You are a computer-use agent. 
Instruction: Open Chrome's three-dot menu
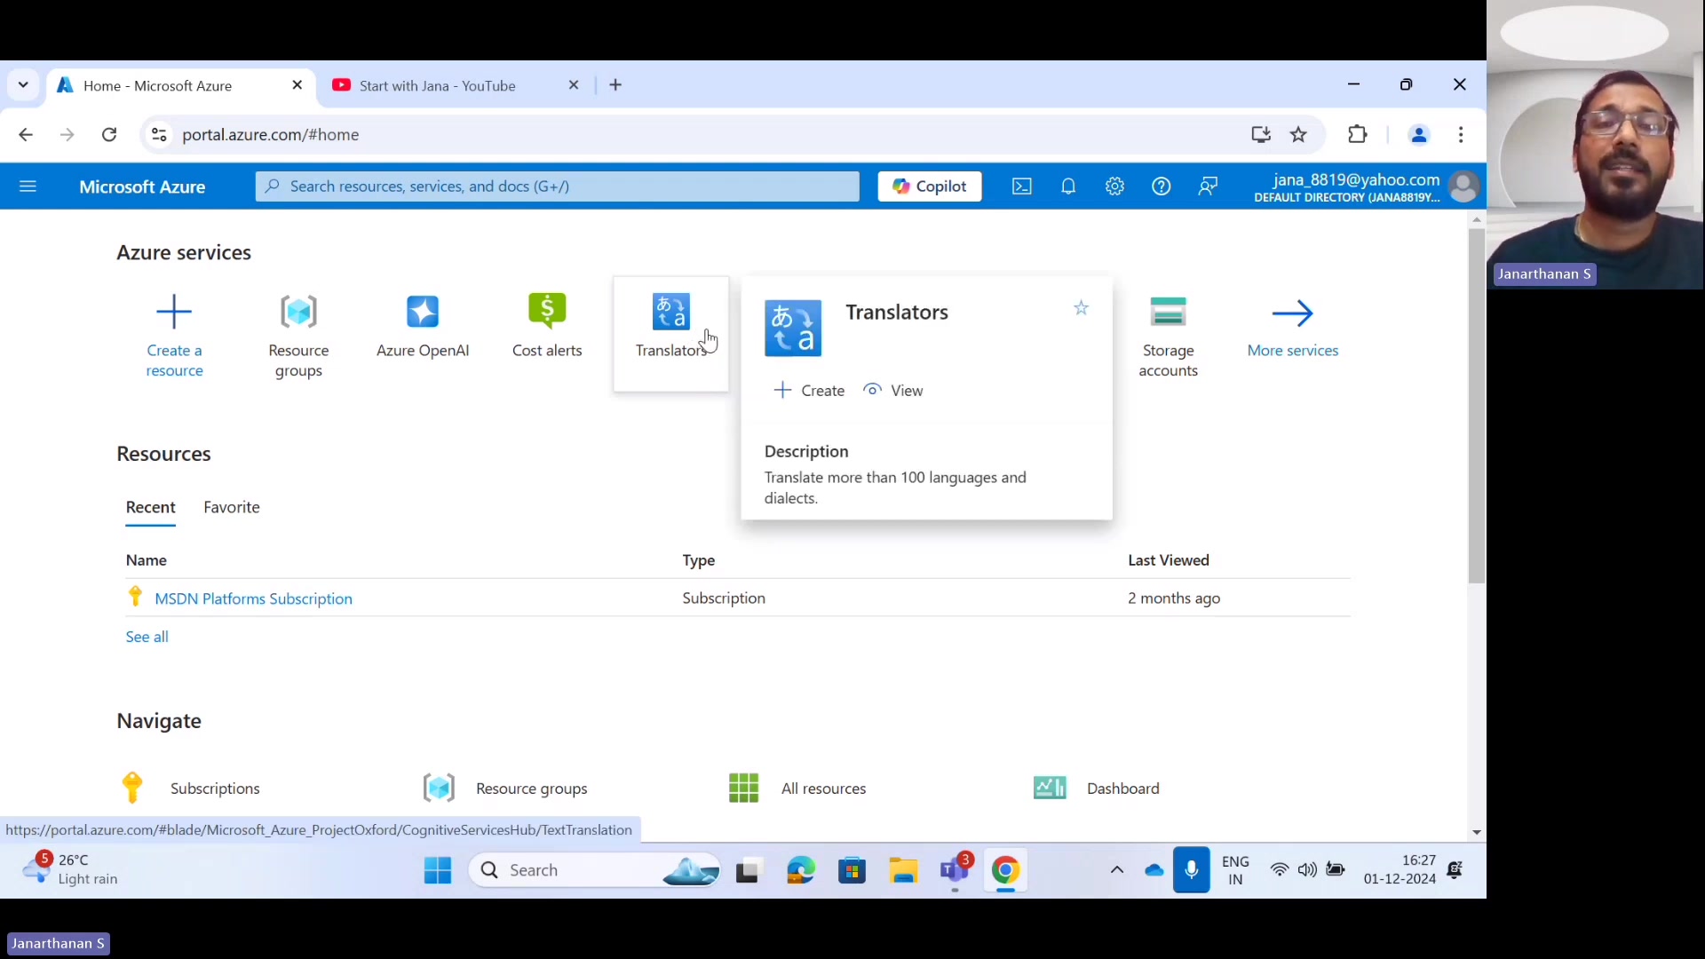1462,134
